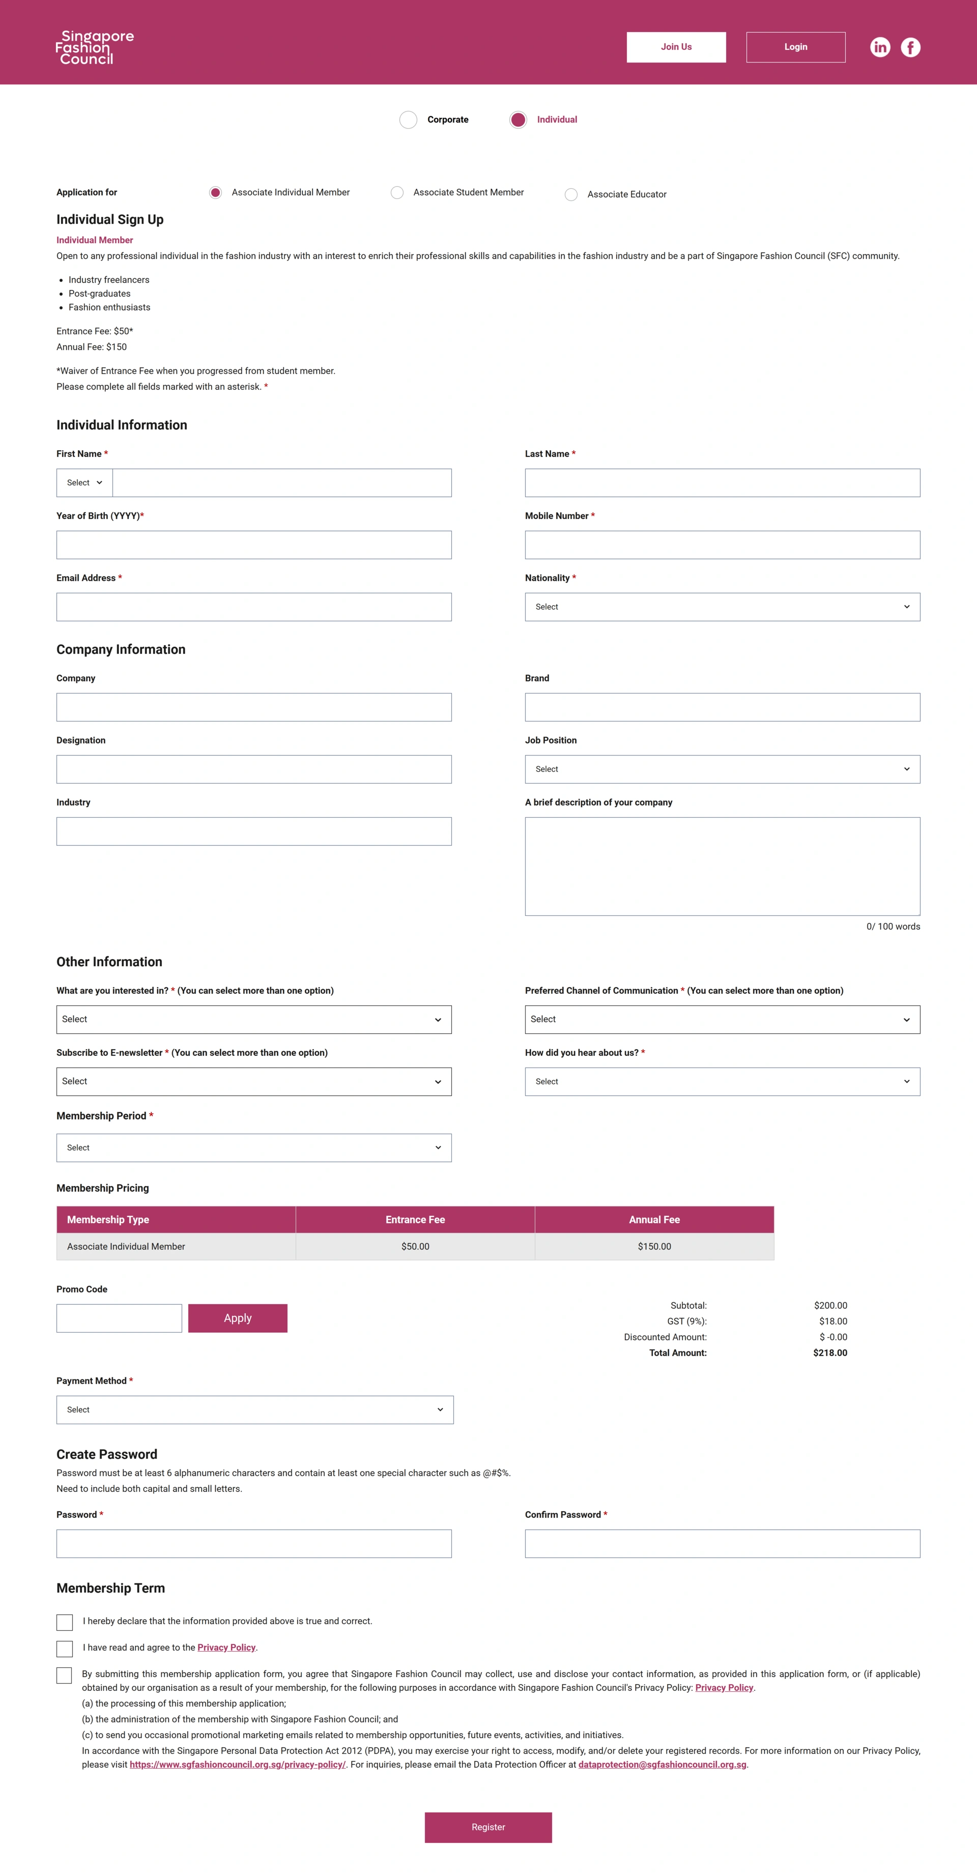Click into the company description text area
Image resolution: width=977 pixels, height=1876 pixels.
coord(722,866)
